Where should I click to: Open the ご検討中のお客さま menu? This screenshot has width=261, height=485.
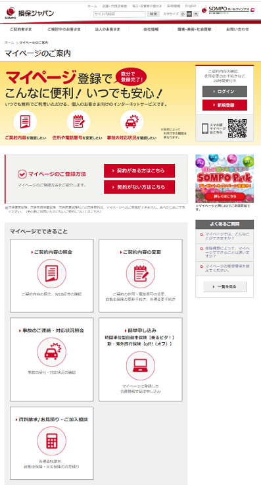[x=64, y=30]
